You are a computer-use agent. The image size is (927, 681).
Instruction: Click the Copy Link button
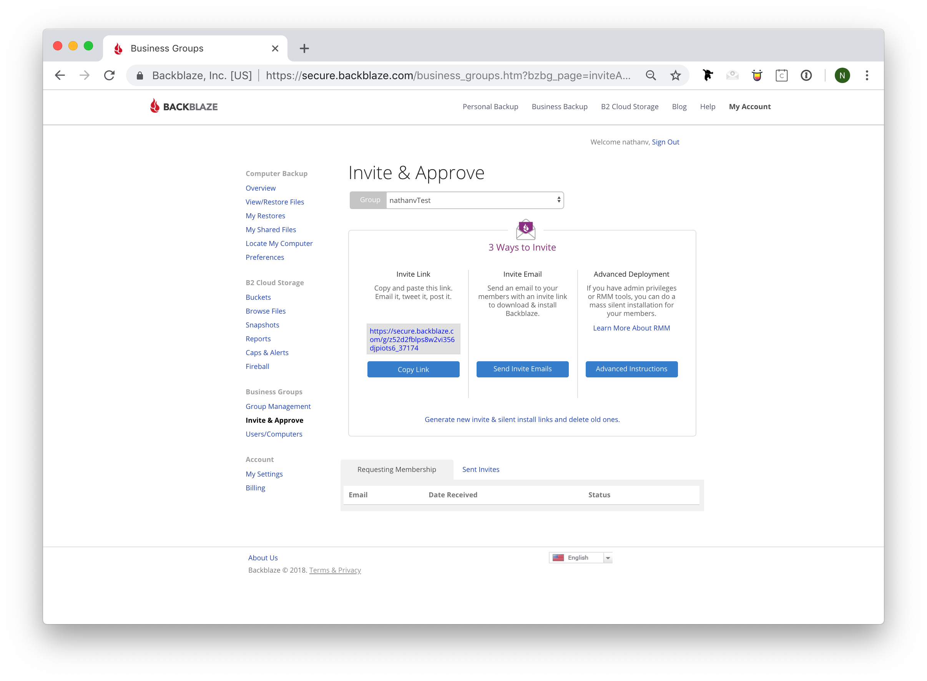[x=413, y=369]
